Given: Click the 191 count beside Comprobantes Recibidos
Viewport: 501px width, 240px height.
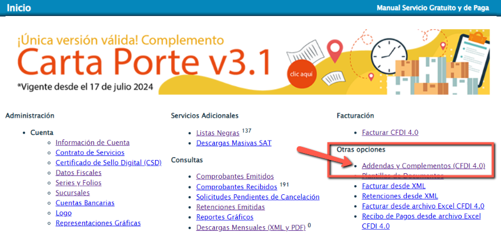Looking at the screenshot, I should [x=284, y=185].
